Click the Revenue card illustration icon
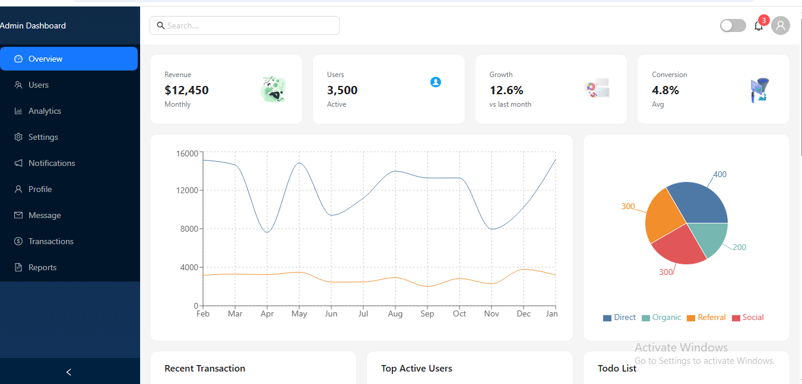This screenshot has height=384, width=802. (x=273, y=89)
